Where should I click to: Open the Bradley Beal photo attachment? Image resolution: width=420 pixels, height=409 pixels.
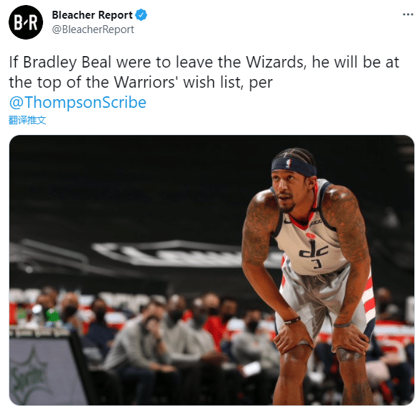[x=212, y=270]
